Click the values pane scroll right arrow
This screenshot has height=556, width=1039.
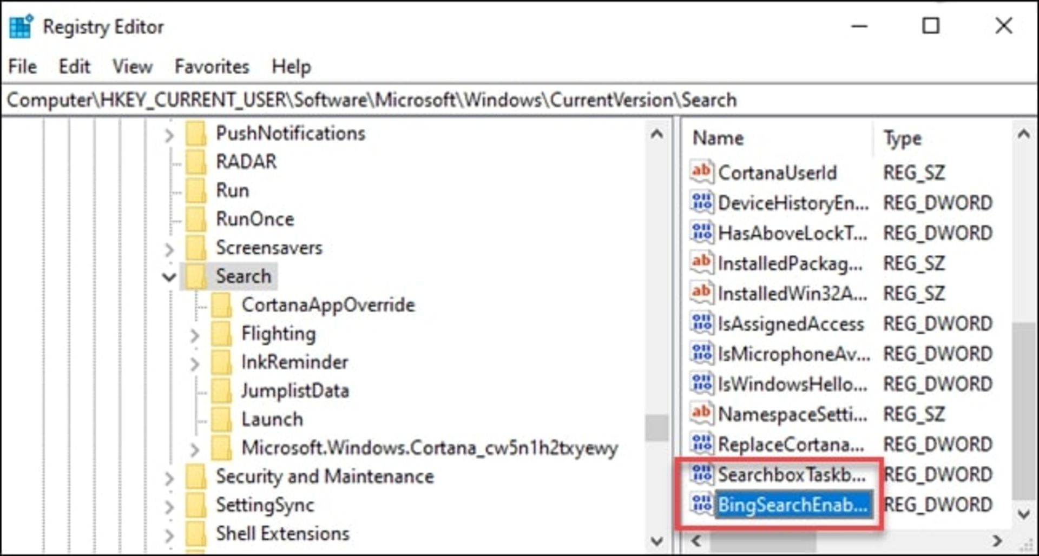point(997,540)
